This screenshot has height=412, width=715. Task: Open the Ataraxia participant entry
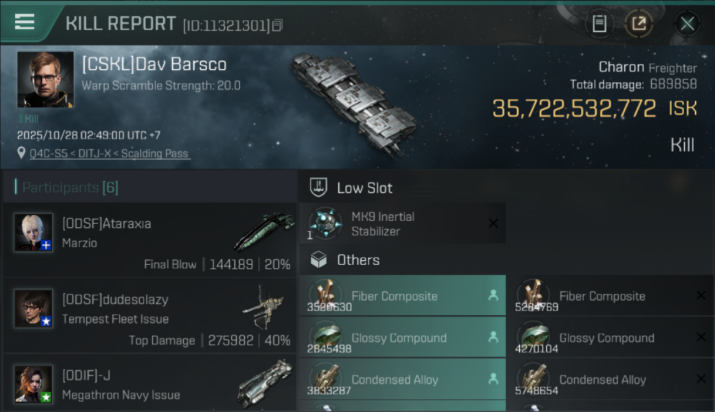coord(150,241)
